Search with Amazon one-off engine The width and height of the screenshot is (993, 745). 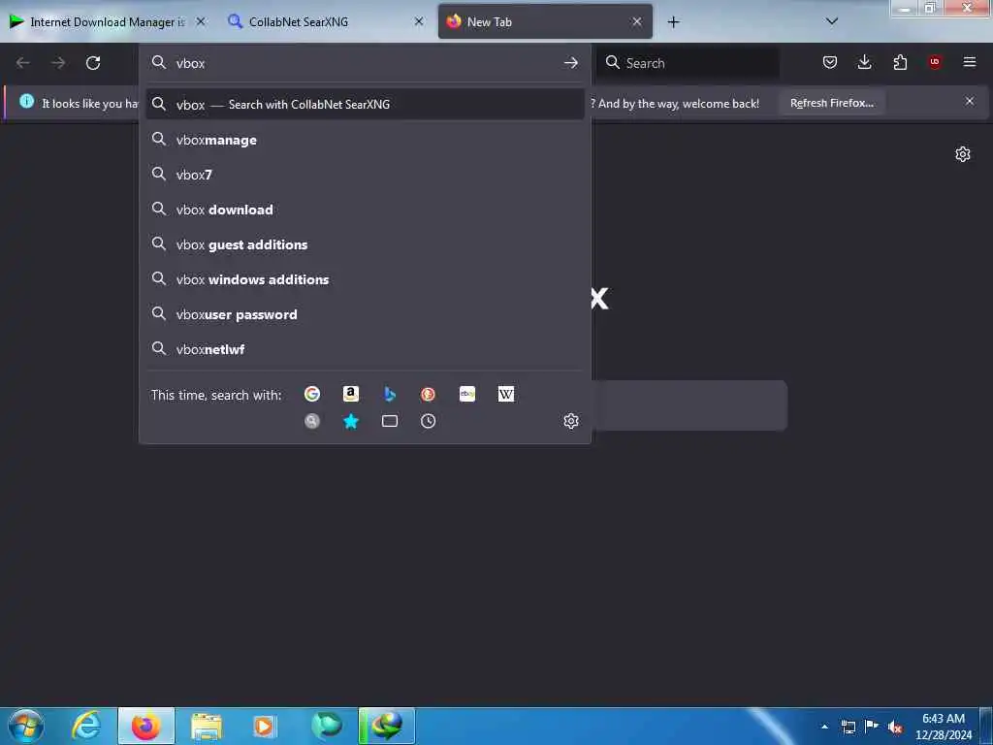click(x=351, y=394)
